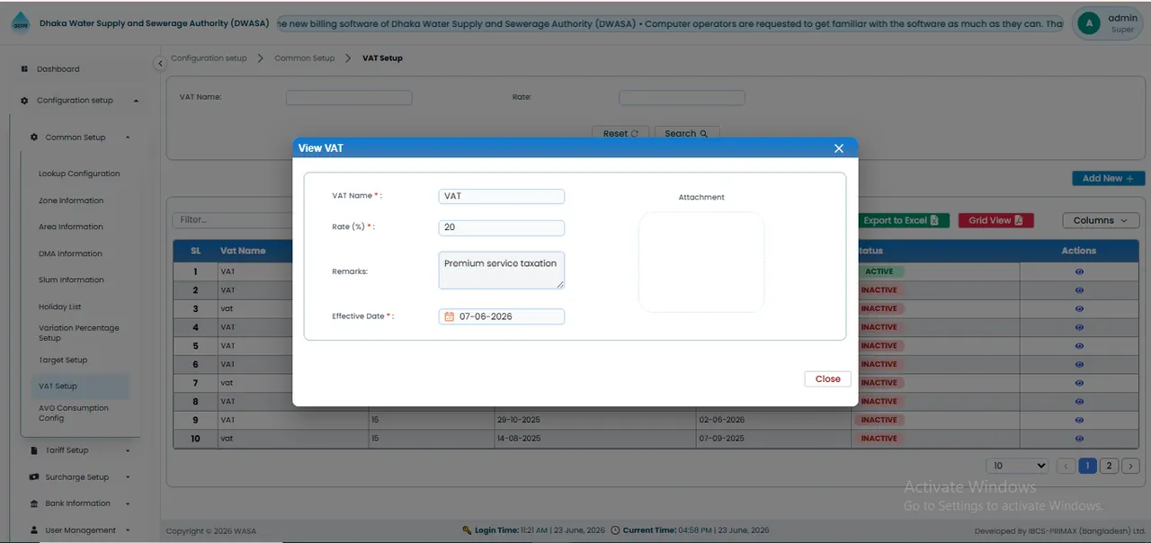View row 10 record using eye icon
Image resolution: width=1151 pixels, height=543 pixels.
pos(1079,439)
